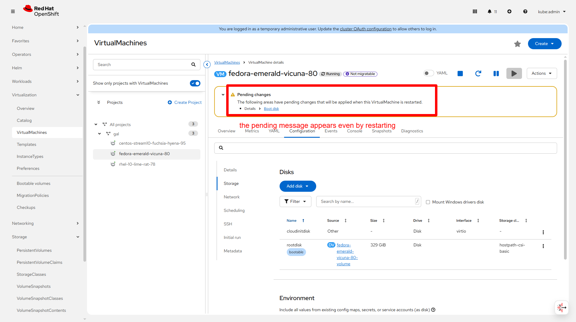Pause the virtual machine
Screen dimensions: 576x322
(496, 74)
